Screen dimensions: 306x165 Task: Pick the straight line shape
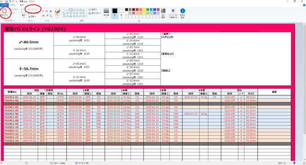coord(64,10)
